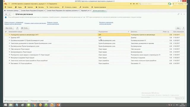Viewport: 190px width, 107px height.
Task: Click the get-link icon near form's top right
Action: (178, 14)
